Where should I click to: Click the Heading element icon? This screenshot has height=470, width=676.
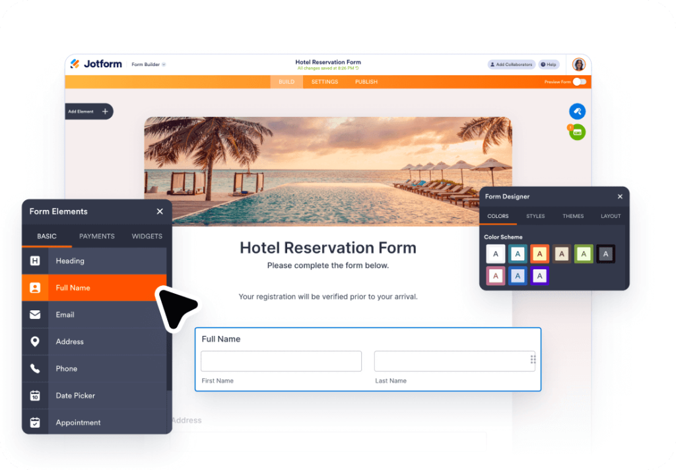[35, 261]
